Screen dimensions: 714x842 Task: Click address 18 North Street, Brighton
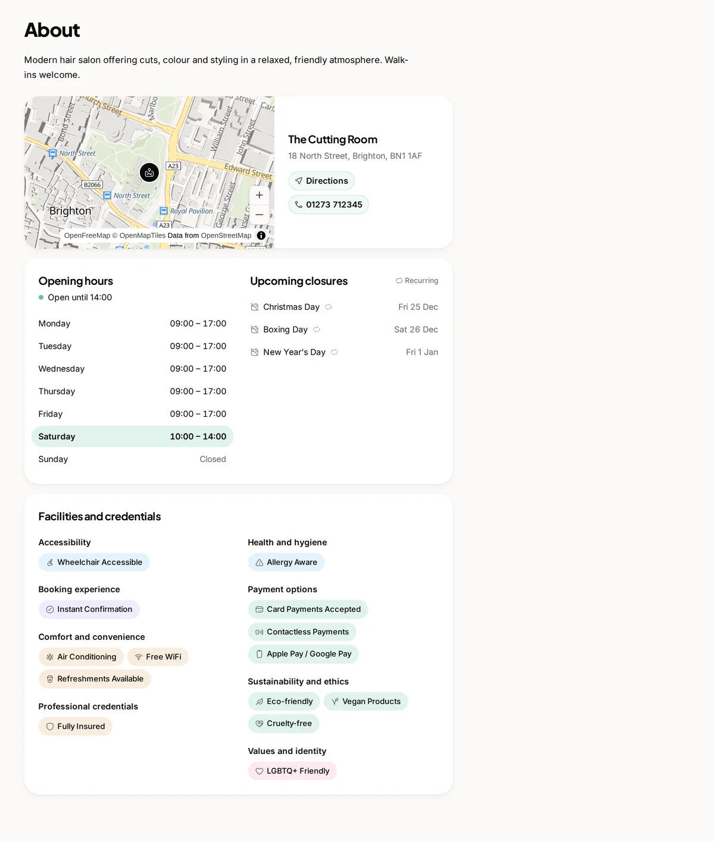click(355, 156)
